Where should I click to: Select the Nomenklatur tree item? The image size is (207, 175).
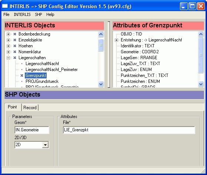30,52
